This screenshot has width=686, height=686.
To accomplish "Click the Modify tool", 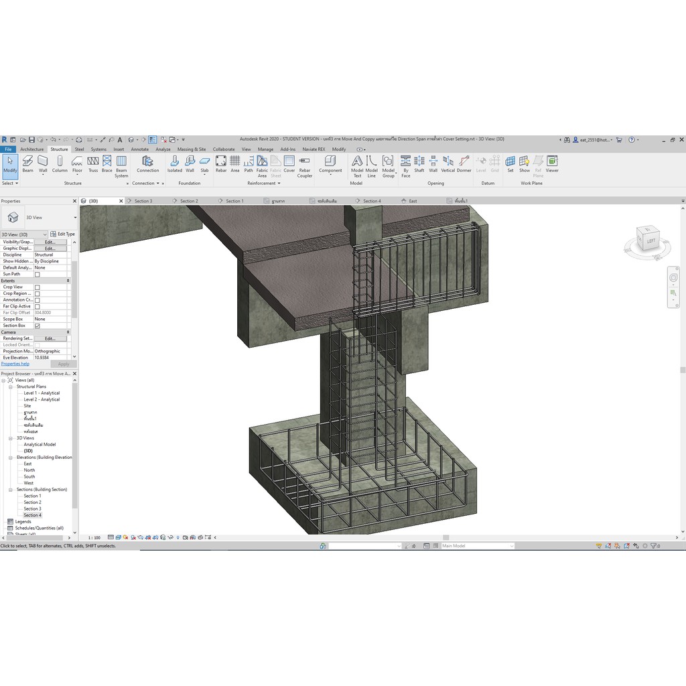I will coord(10,166).
